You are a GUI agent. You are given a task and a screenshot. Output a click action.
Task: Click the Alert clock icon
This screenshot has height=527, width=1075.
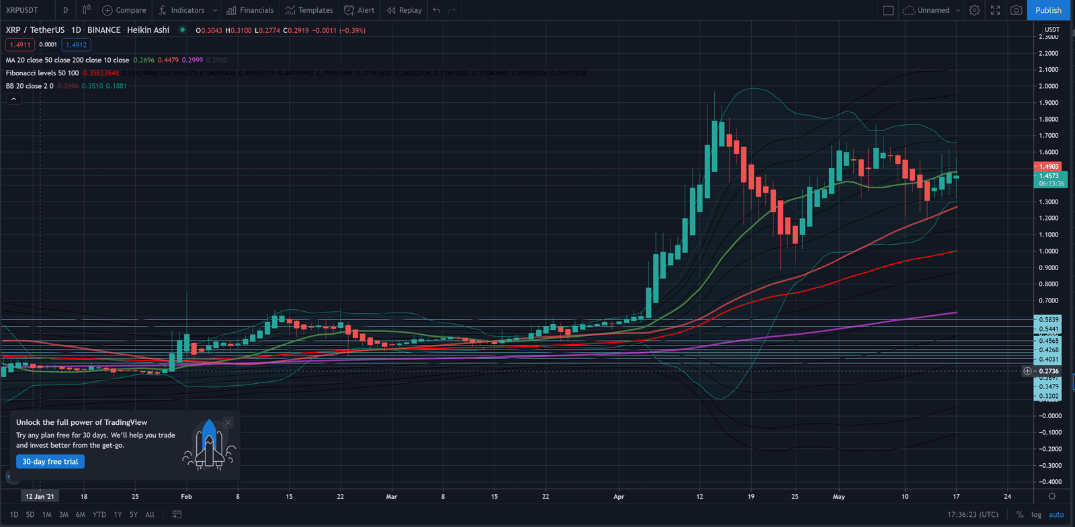pos(349,10)
